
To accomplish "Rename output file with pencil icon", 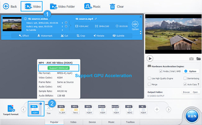I will click(x=96, y=19).
